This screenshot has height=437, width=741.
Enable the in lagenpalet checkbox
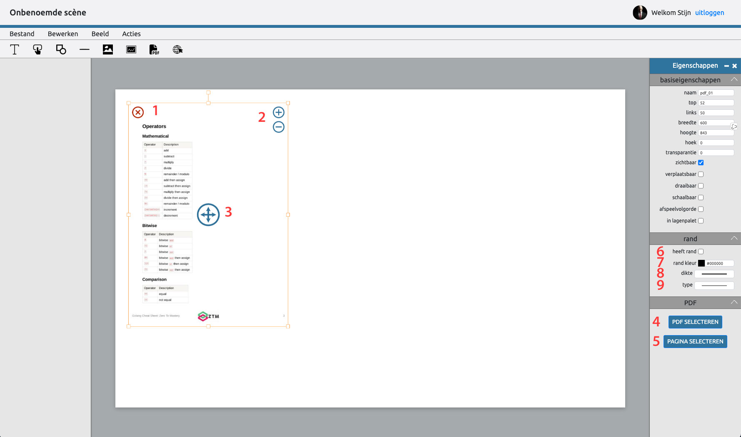tap(701, 221)
